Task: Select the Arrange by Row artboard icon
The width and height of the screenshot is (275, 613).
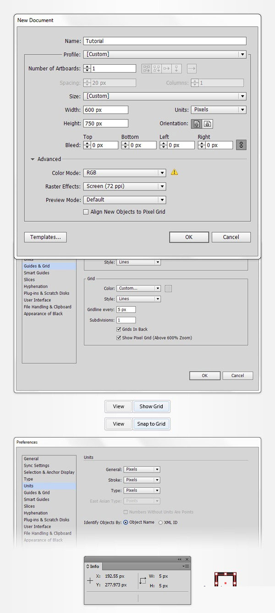Action: click(167, 68)
